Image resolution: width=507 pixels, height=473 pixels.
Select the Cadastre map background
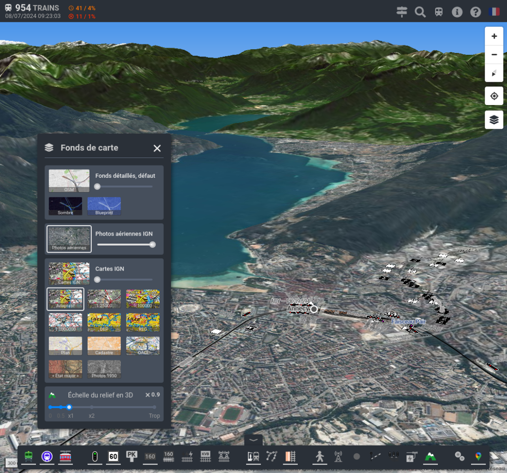coord(104,346)
